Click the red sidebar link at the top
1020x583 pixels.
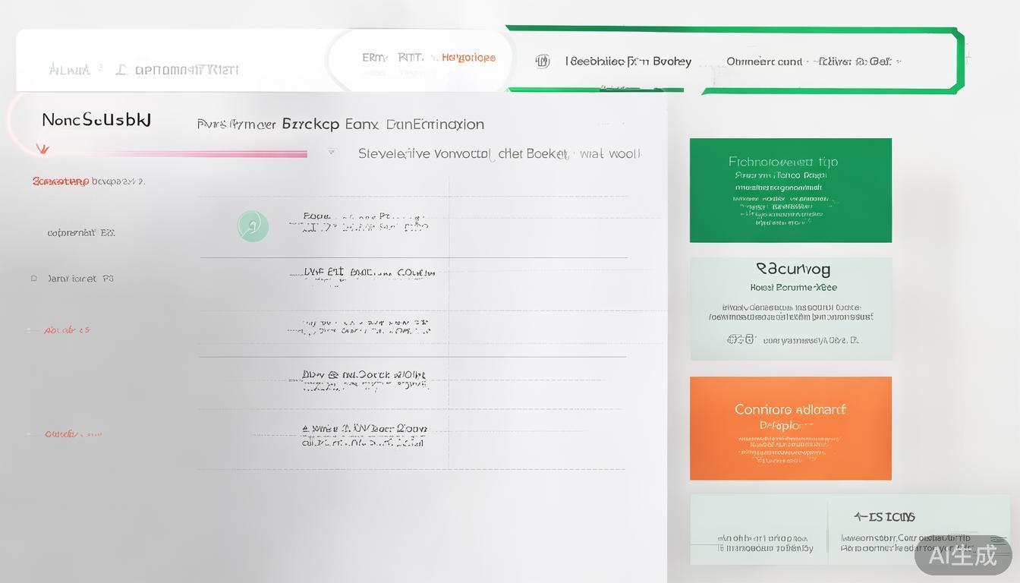point(61,181)
